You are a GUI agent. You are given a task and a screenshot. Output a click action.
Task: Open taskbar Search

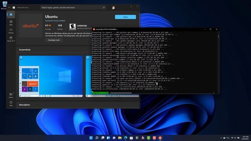[97, 138]
